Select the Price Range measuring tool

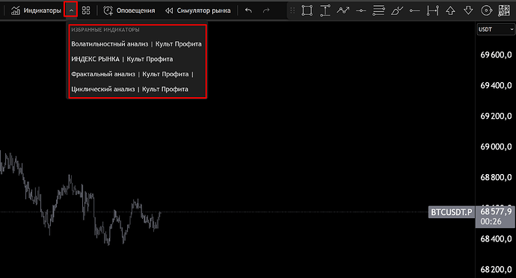point(325,10)
